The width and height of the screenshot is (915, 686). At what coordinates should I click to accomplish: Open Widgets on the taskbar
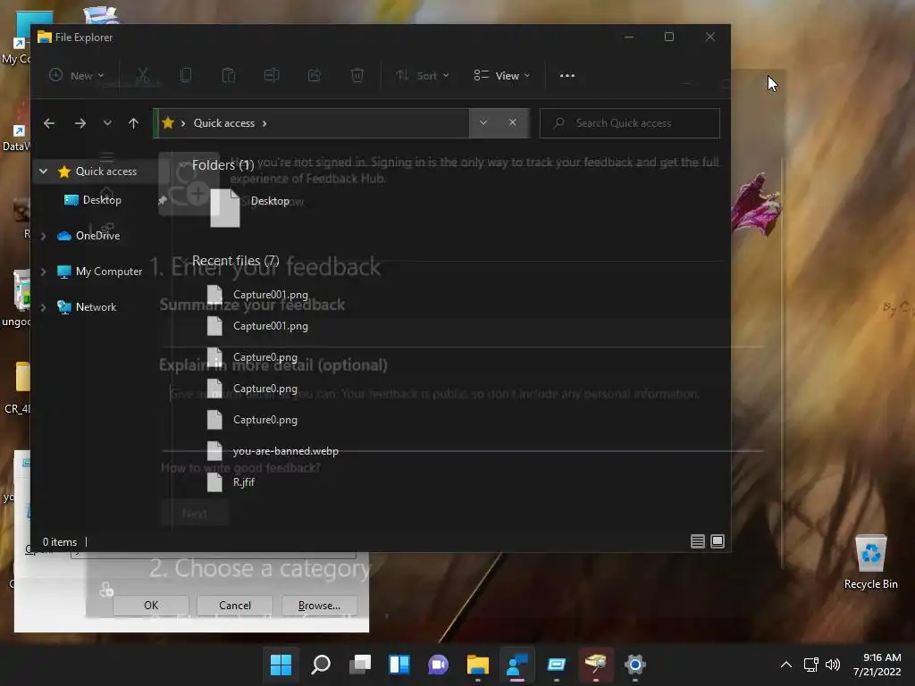point(399,665)
